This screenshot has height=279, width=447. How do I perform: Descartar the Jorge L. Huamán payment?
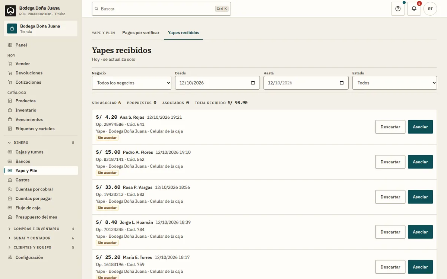pyautogui.click(x=390, y=232)
